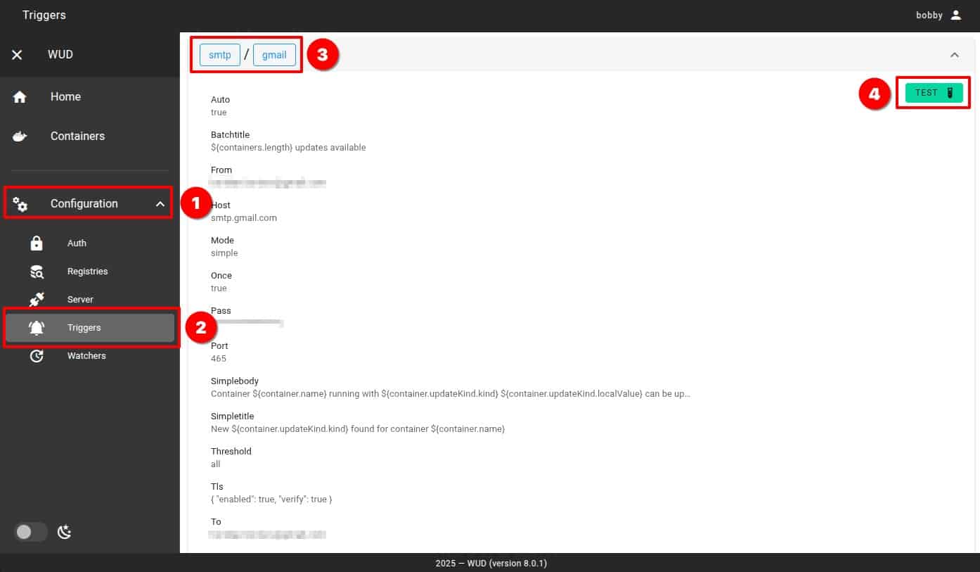This screenshot has height=572, width=980.
Task: Click the Server plug icon
Action: 37,300
